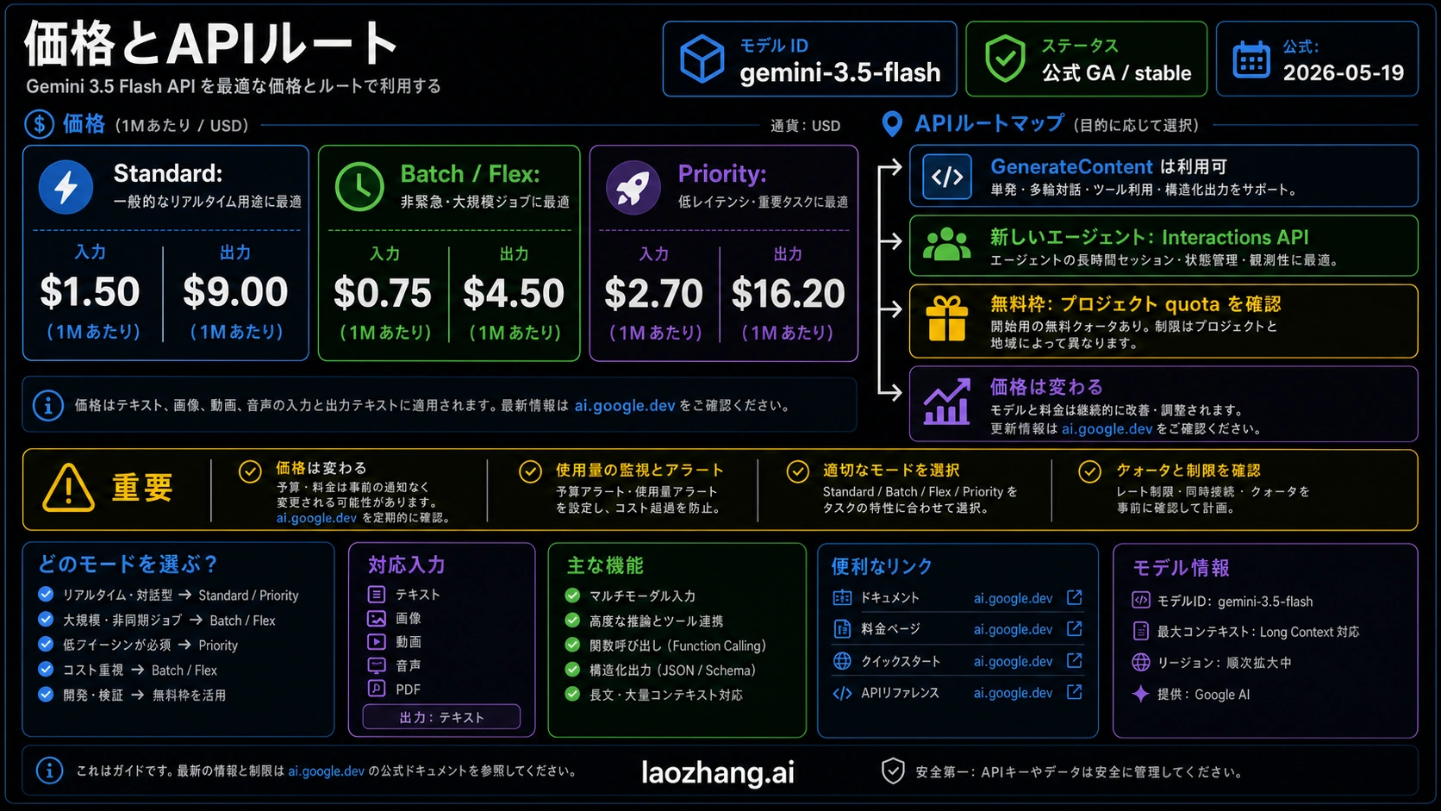
Task: Click the Priority output price $16.20
Action: click(788, 293)
